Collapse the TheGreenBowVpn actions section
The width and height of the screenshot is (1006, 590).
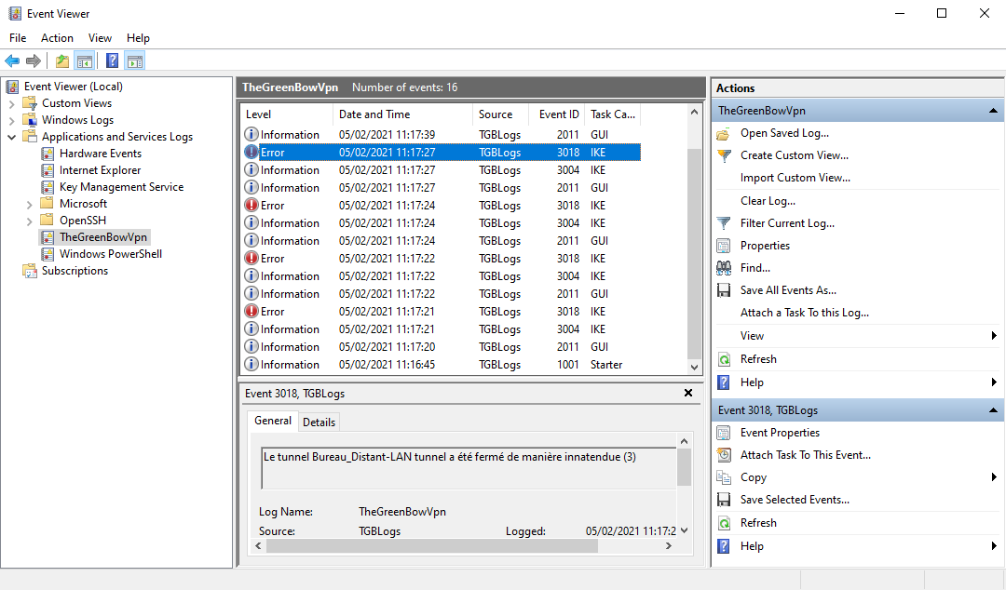click(994, 111)
